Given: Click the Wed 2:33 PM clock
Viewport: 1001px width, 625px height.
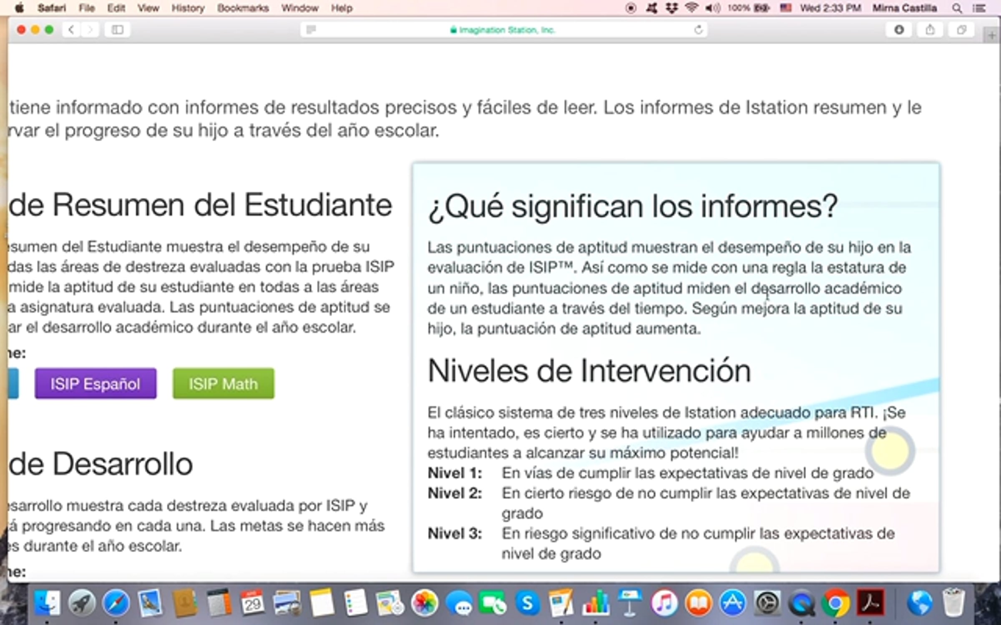Looking at the screenshot, I should click(x=830, y=8).
